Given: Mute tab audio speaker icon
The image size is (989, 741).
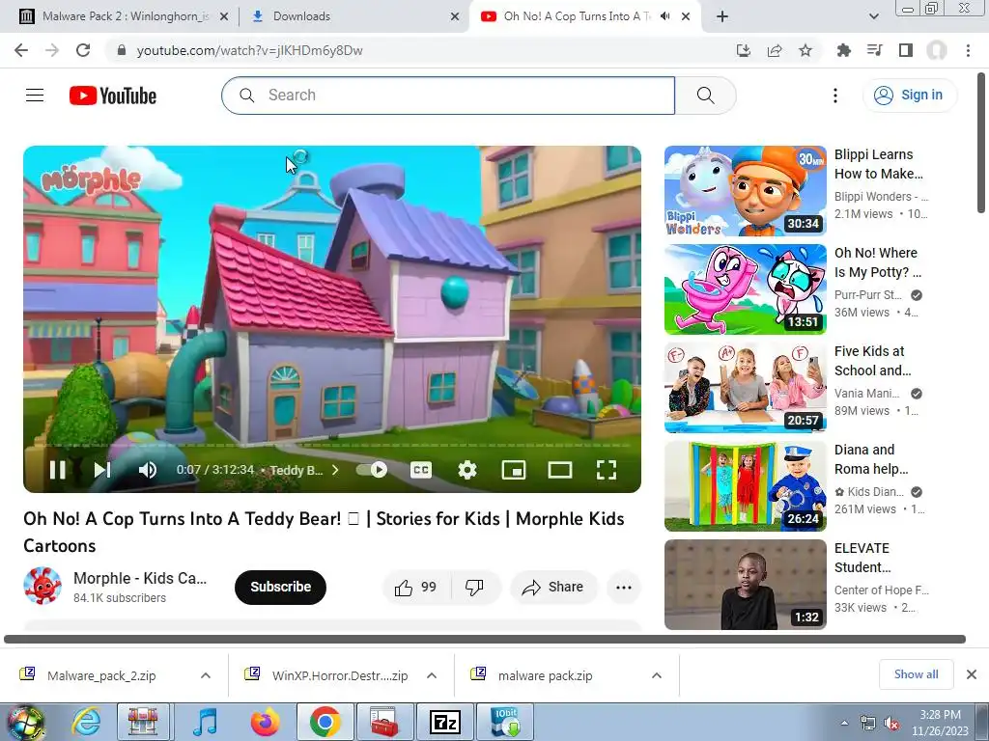Looking at the screenshot, I should 665,16.
